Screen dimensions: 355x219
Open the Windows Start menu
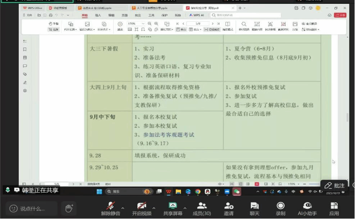point(99,191)
